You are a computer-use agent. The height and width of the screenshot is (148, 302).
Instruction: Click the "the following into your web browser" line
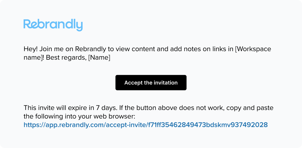pyautogui.click(x=82, y=117)
